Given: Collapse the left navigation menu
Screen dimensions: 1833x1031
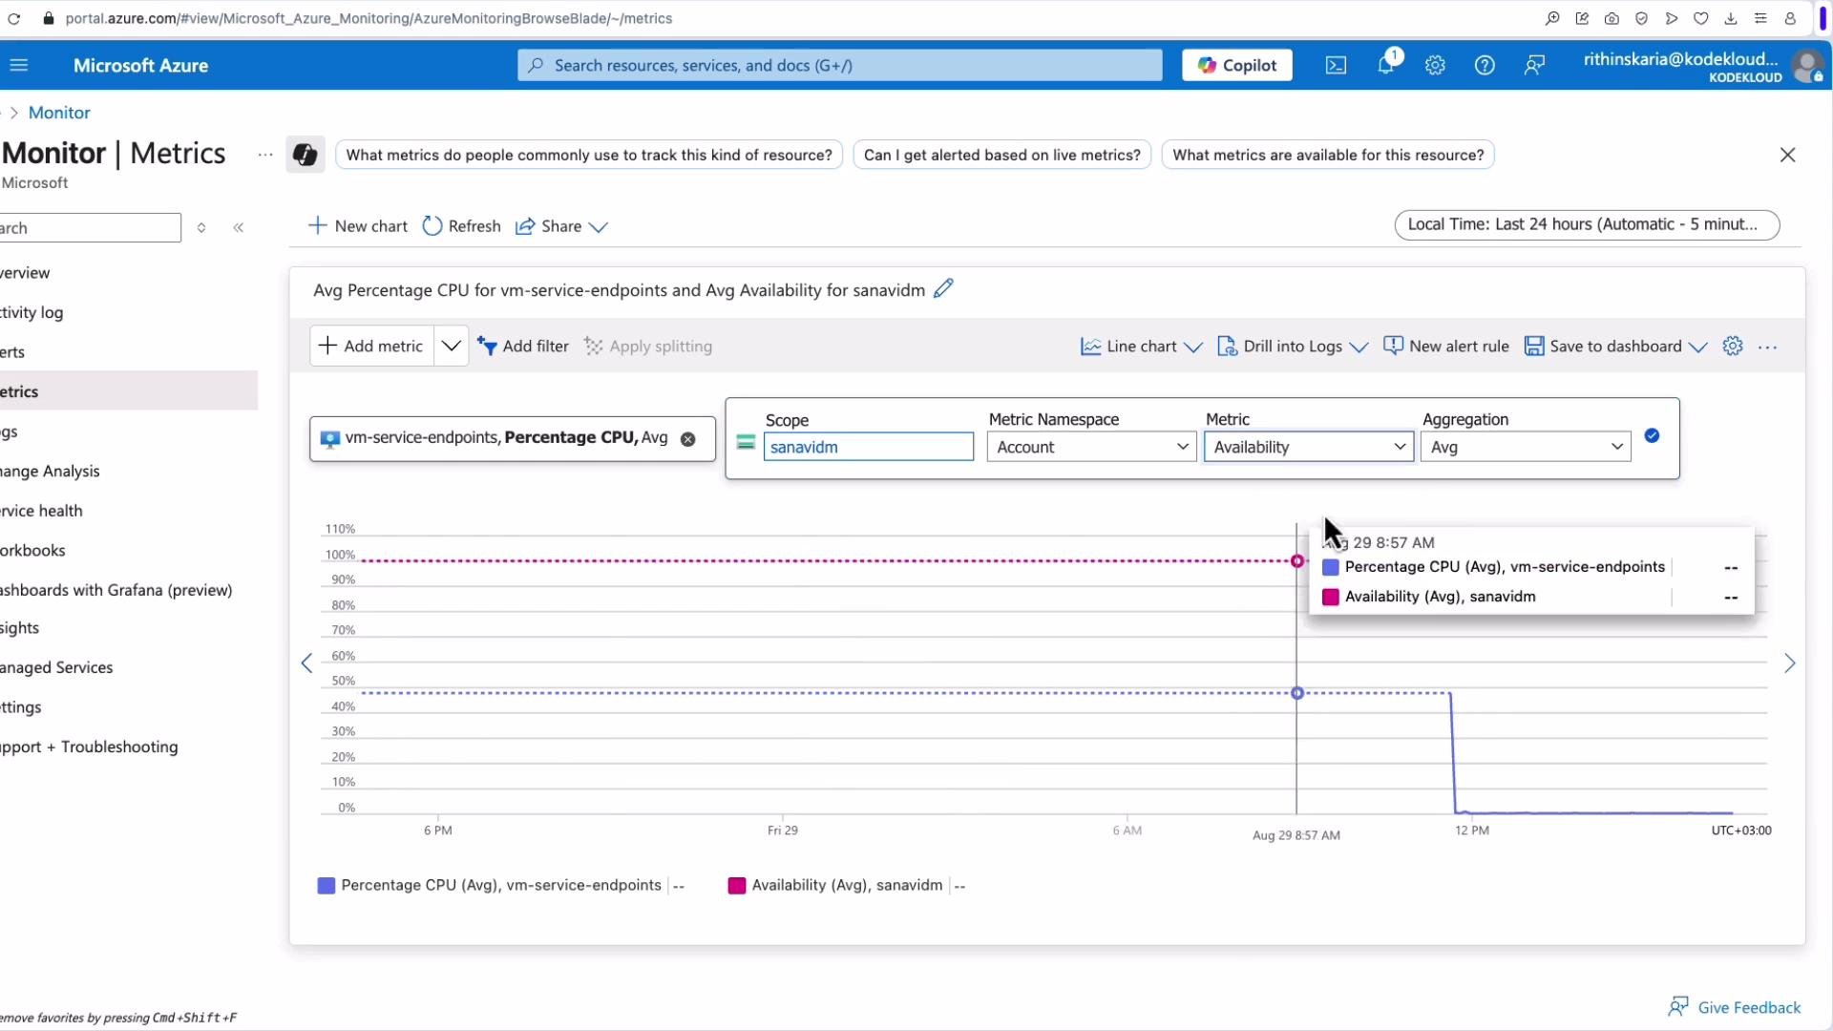Looking at the screenshot, I should tap(239, 227).
